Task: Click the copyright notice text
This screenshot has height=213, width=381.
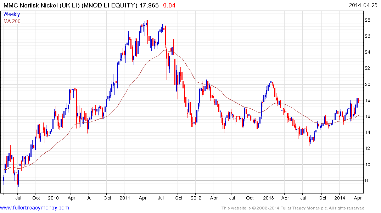Action: 293,208
